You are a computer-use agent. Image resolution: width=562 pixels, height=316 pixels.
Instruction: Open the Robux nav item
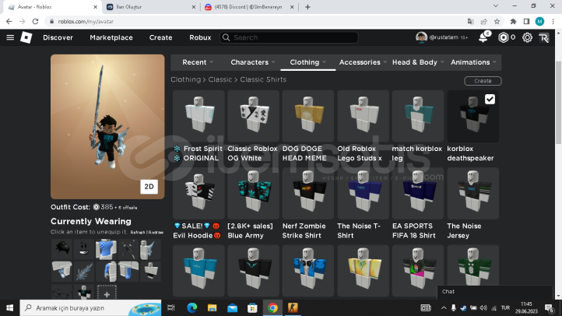pos(200,37)
